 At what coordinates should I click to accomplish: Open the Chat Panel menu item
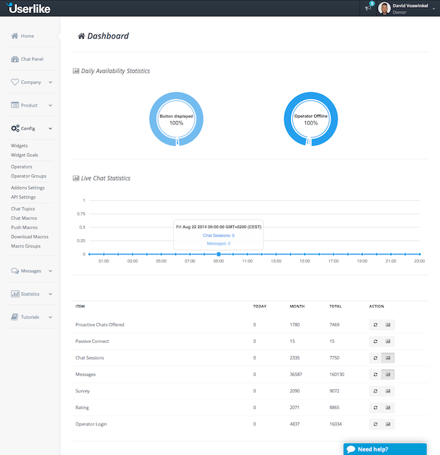pos(31,59)
